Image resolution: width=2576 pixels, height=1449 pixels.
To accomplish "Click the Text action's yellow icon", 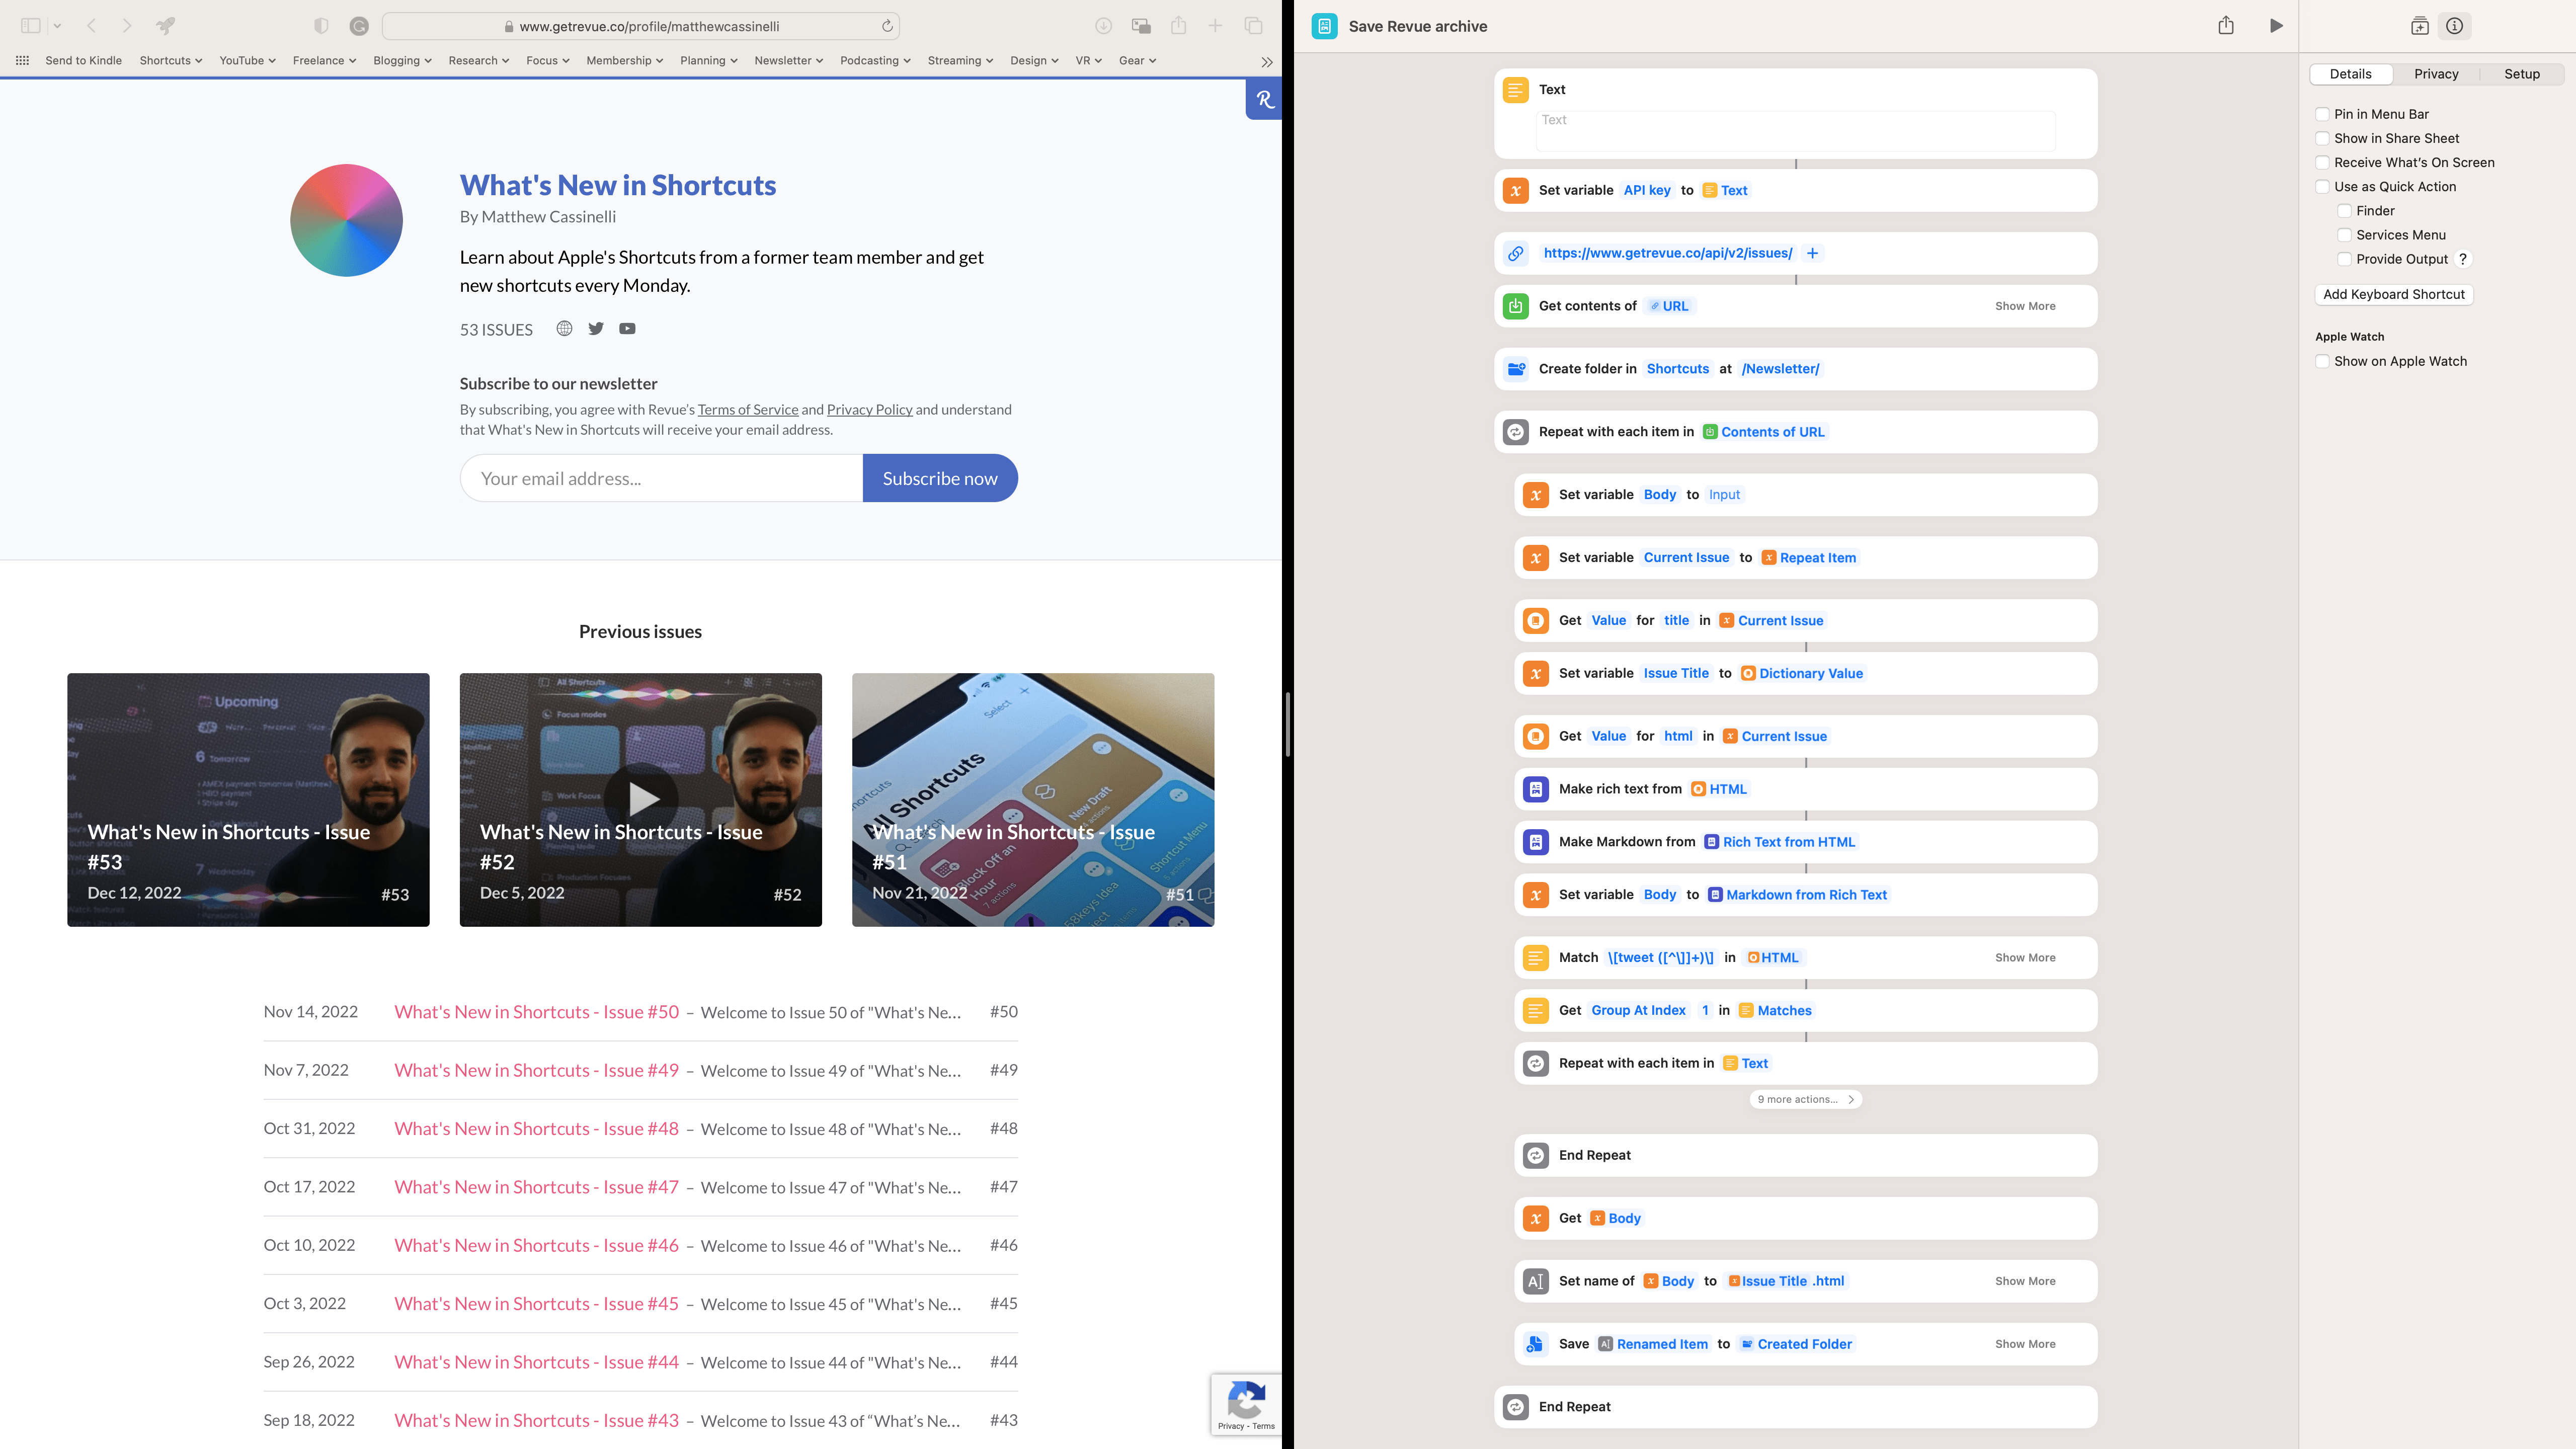I will pyautogui.click(x=1516, y=90).
